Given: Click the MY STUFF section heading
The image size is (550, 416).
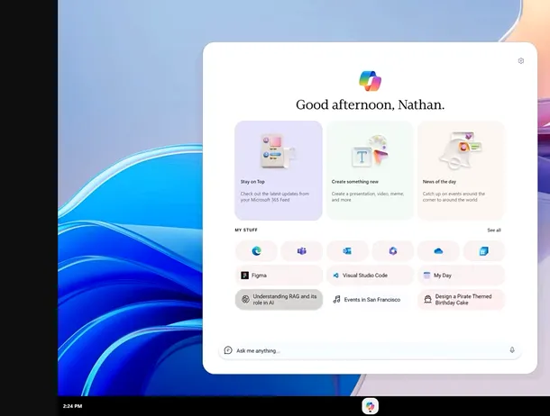Looking at the screenshot, I should 246,231.
